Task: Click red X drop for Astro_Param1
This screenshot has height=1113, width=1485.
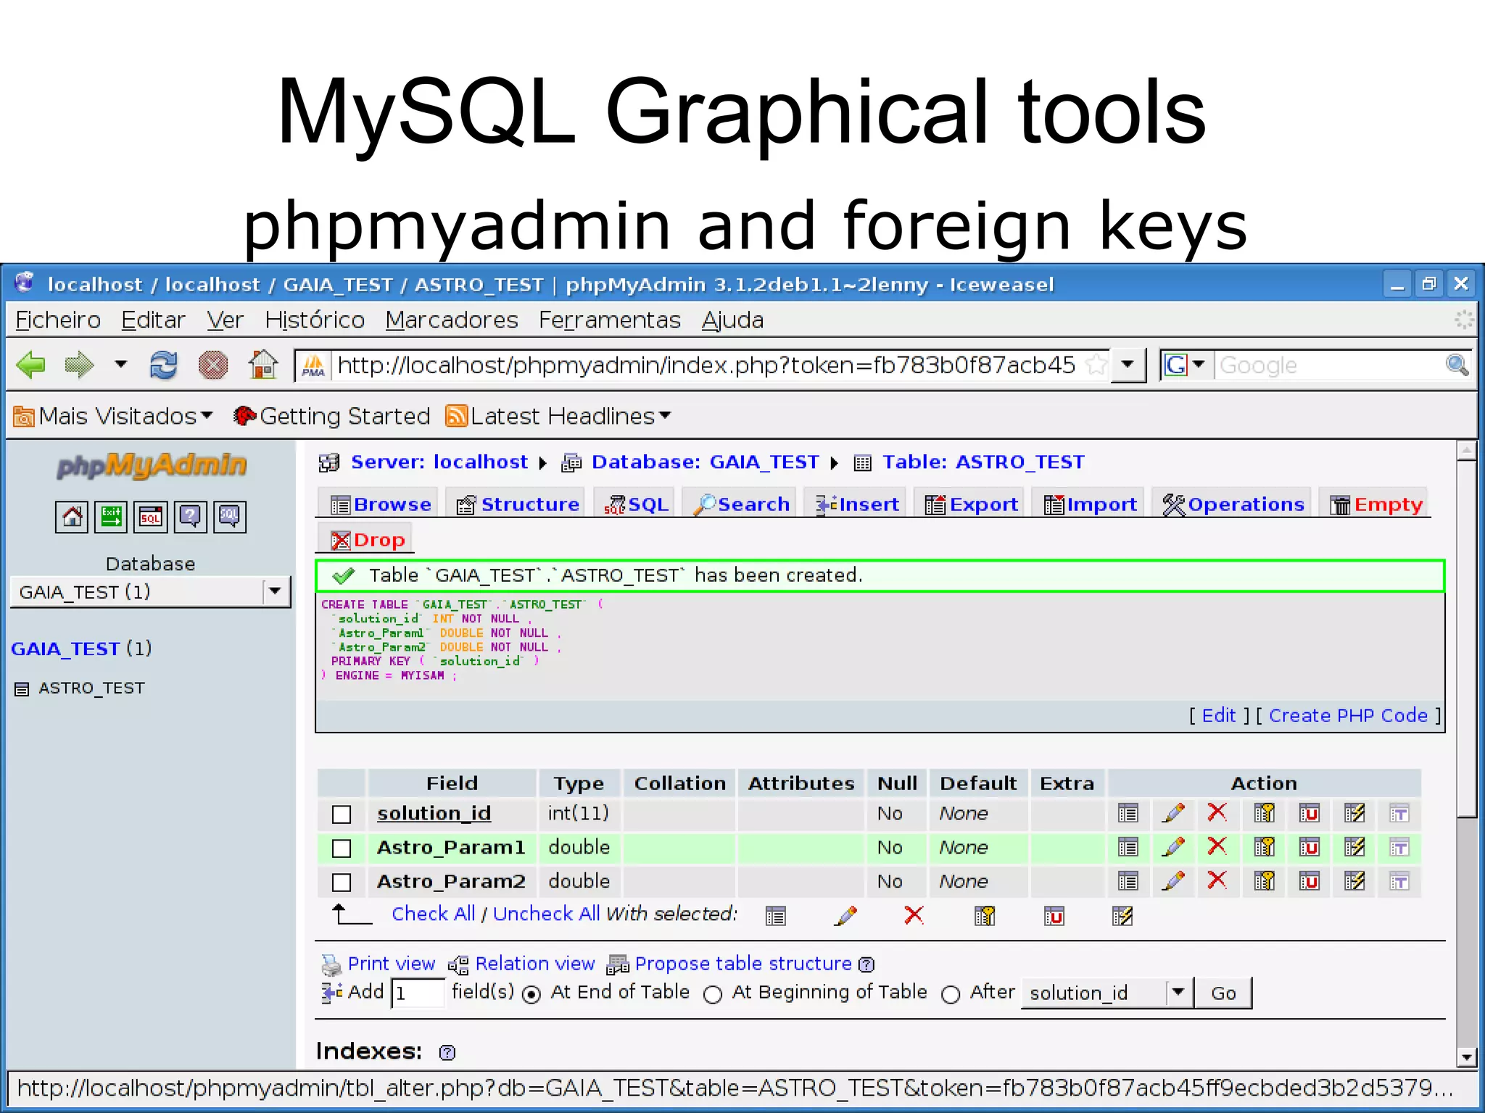Action: pyautogui.click(x=1217, y=847)
